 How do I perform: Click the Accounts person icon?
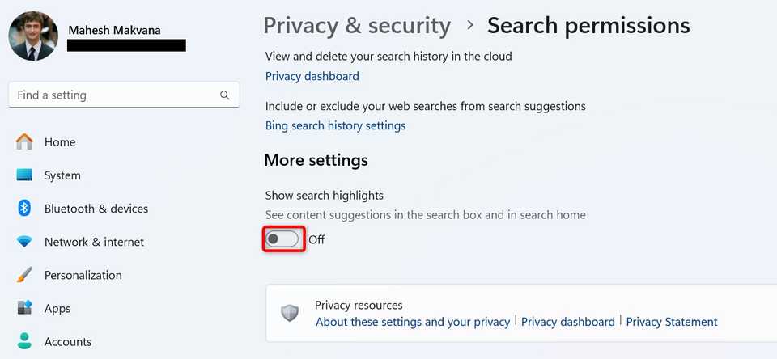pyautogui.click(x=25, y=341)
